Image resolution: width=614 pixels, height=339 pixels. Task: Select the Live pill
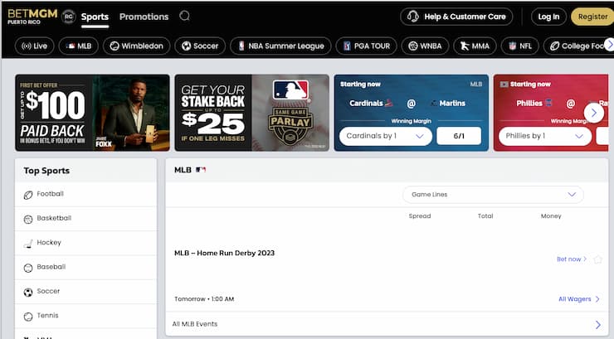coord(35,46)
